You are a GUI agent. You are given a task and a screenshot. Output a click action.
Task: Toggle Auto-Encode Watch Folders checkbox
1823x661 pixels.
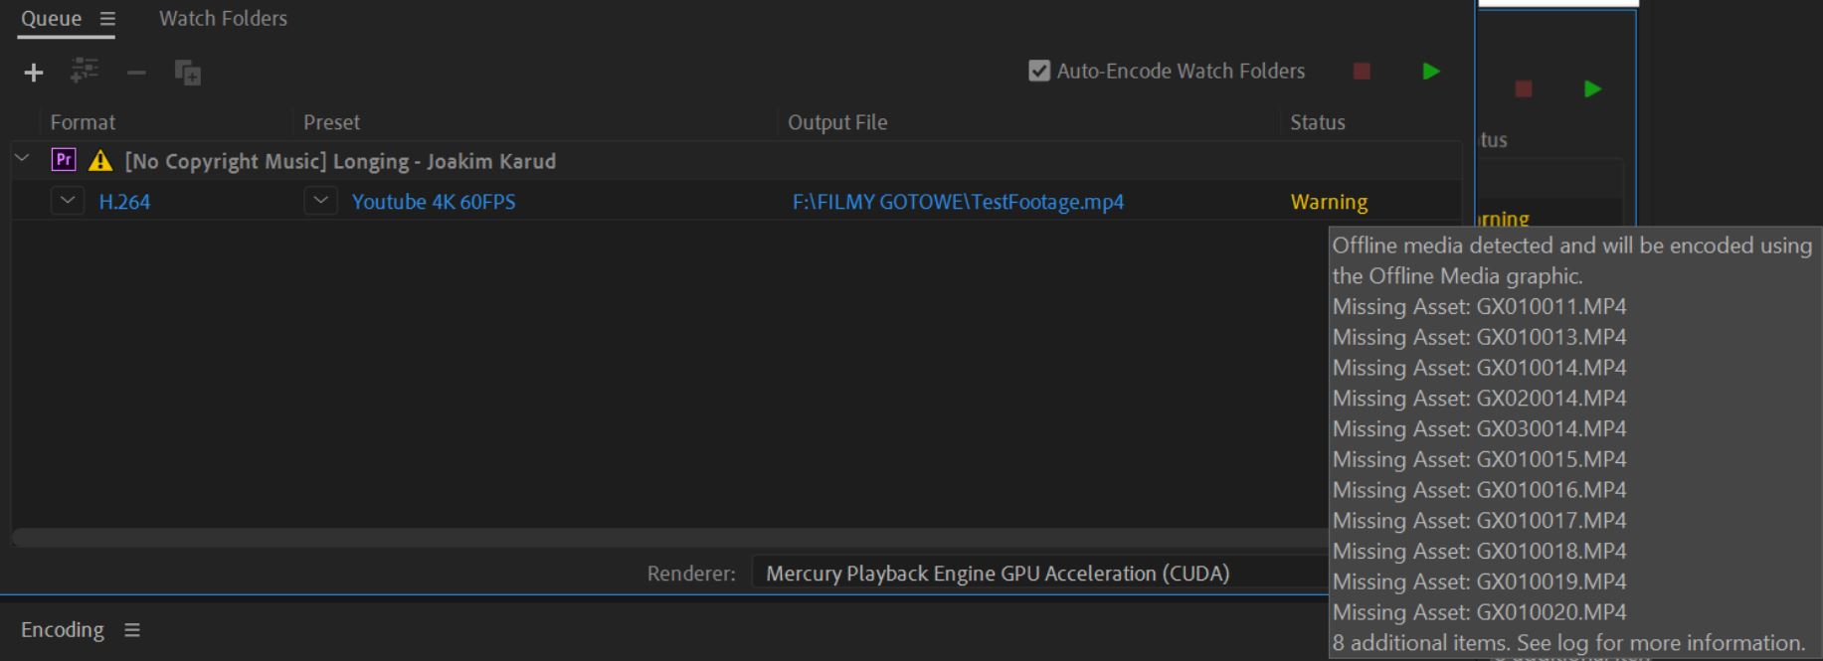pyautogui.click(x=1039, y=71)
